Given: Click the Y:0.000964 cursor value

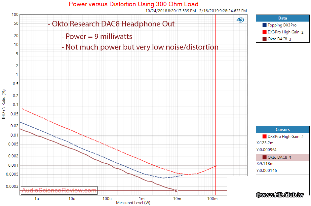Looking at the screenshot, I should point(266,150).
